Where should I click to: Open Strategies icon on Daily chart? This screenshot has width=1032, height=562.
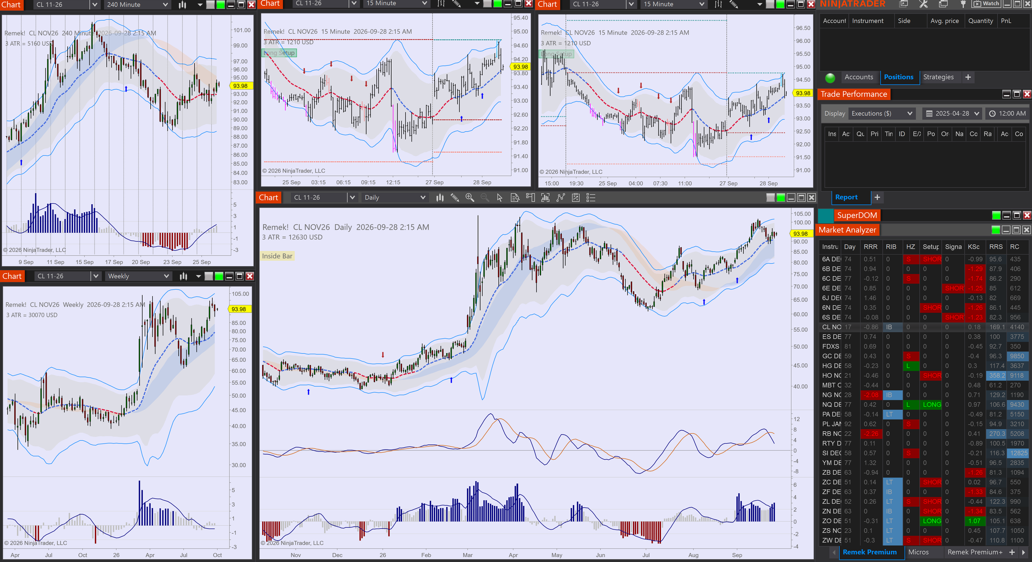575,198
